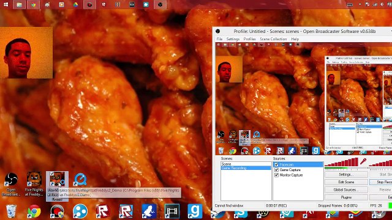The height and width of the screenshot is (220, 392).
Task: Open the film strip video editor shortcut
Action: (x=172, y=211)
